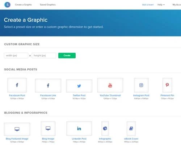This screenshot has height=149, width=181.
Task: Open the Blog Image text link
Action: pos(48,139)
